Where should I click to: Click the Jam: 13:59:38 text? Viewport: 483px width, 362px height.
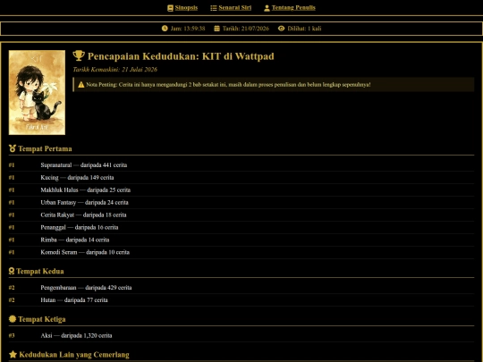tap(188, 29)
